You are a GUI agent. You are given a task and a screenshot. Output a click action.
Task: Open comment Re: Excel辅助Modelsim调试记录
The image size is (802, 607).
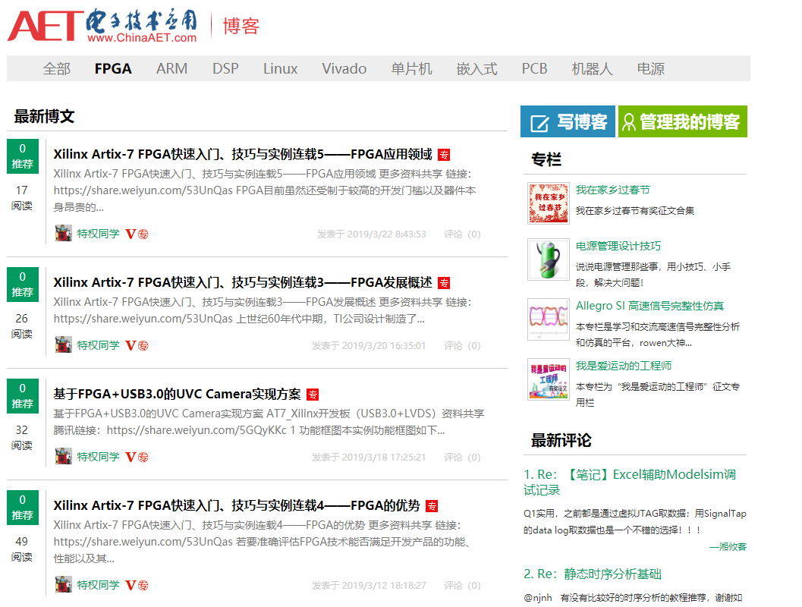coord(630,483)
